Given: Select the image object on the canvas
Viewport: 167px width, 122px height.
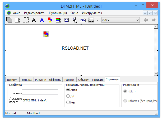Looking at the screenshot, I should point(46,34).
